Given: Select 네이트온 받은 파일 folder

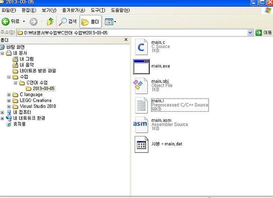Looking at the screenshot, I should click(x=38, y=71).
